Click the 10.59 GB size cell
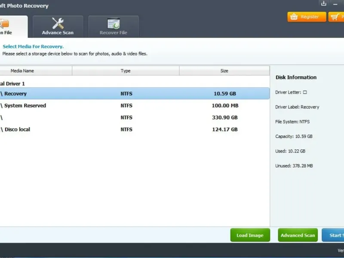The image size is (344, 258). tap(224, 94)
